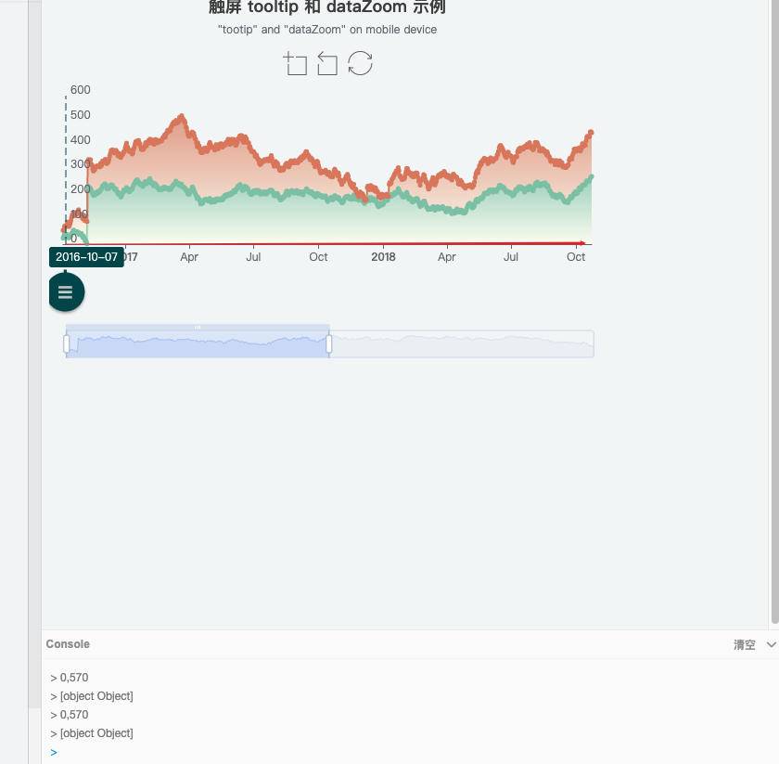Click the console prompt arrow icon
The width and height of the screenshot is (779, 764).
click(52, 752)
